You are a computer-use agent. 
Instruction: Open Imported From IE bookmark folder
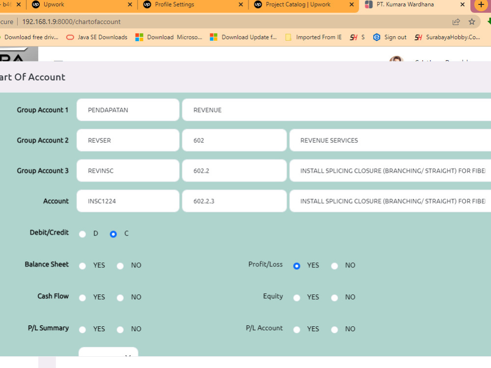click(313, 37)
